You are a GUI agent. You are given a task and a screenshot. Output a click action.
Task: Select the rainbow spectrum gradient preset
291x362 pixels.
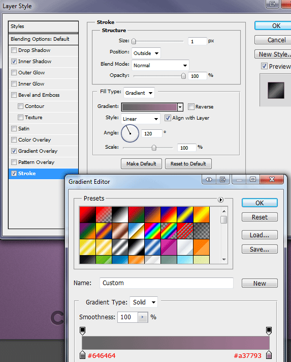(152, 231)
